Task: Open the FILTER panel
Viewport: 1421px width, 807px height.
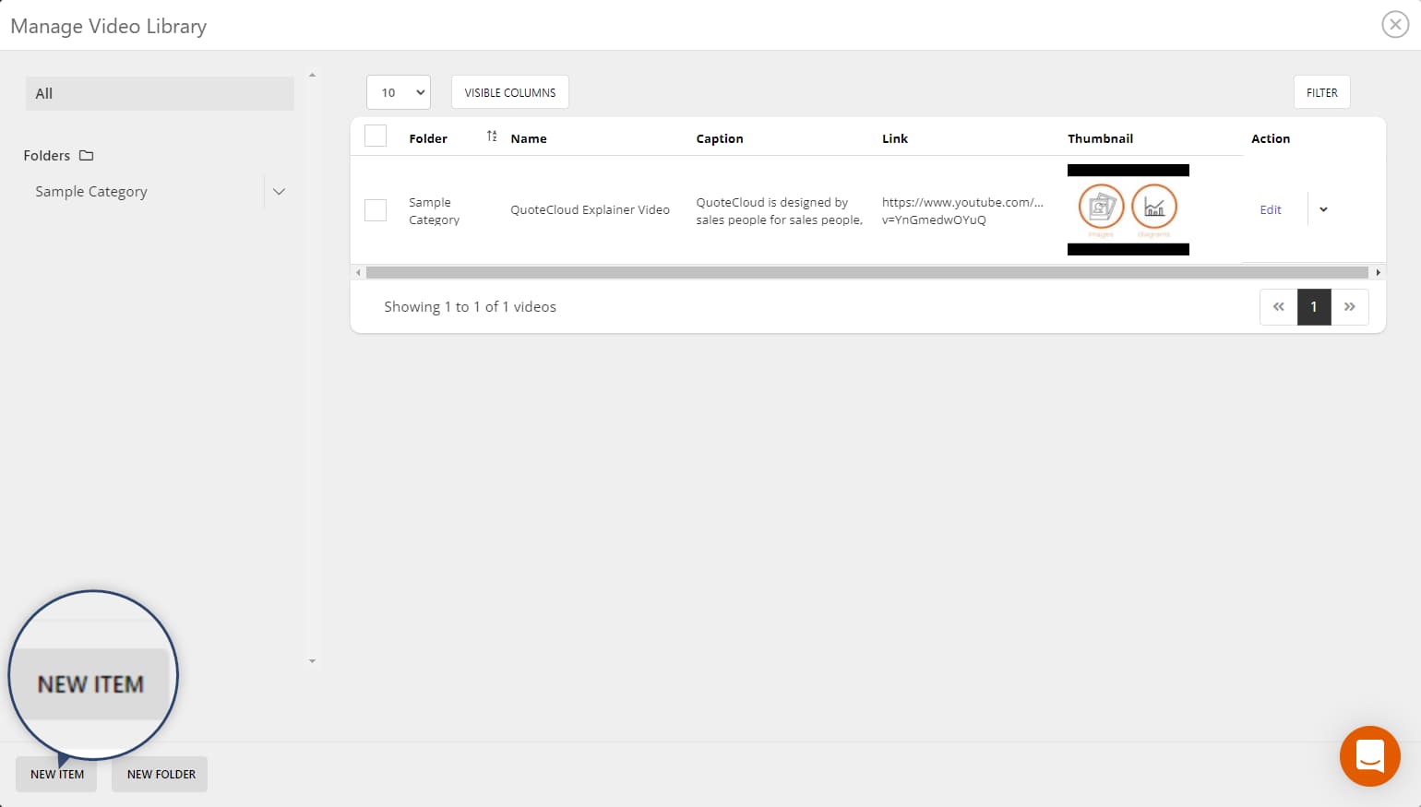Action: click(x=1321, y=92)
